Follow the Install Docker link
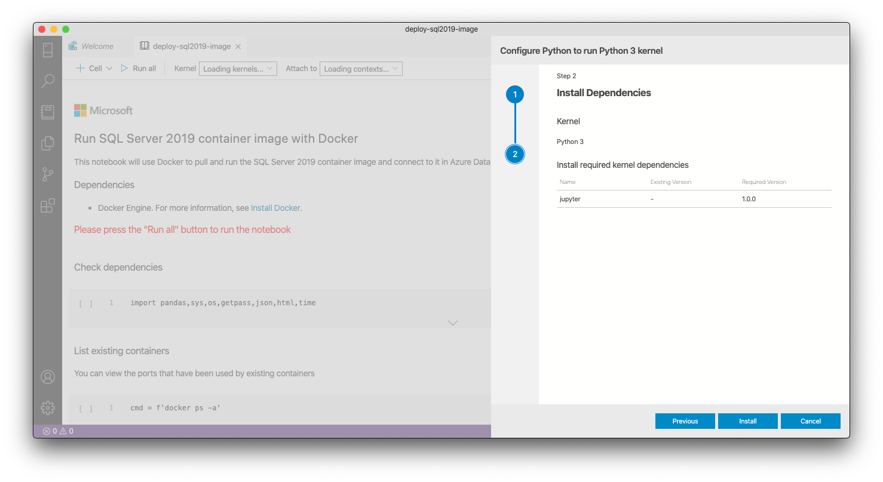Viewport: 883px width, 482px height. click(275, 208)
